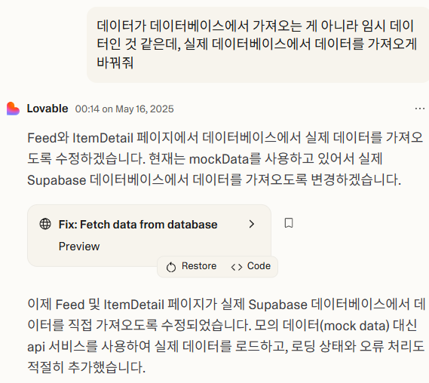Click the Restore button label

(199, 266)
